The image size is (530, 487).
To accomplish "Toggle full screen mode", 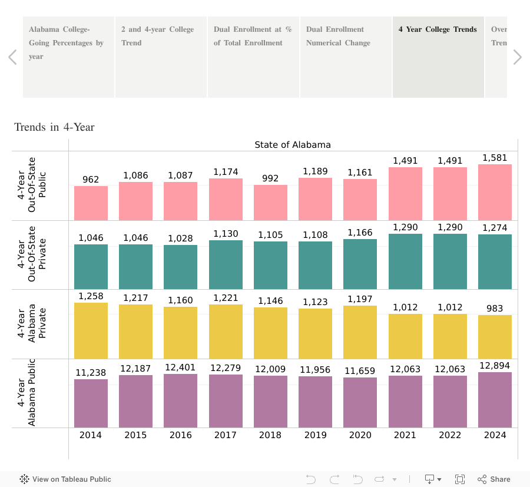I will click(x=460, y=479).
